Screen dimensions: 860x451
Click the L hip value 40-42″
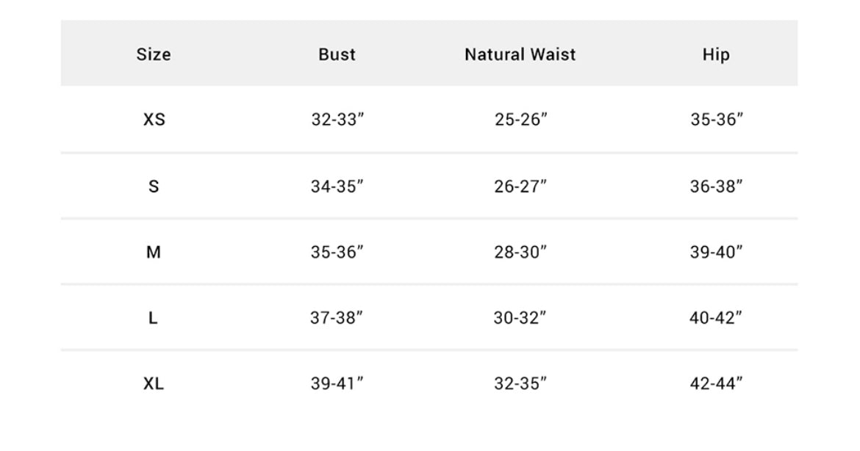click(x=717, y=318)
